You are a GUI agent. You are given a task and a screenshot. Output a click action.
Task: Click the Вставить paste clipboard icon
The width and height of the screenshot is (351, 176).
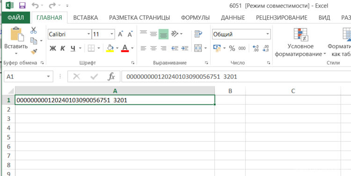click(17, 34)
